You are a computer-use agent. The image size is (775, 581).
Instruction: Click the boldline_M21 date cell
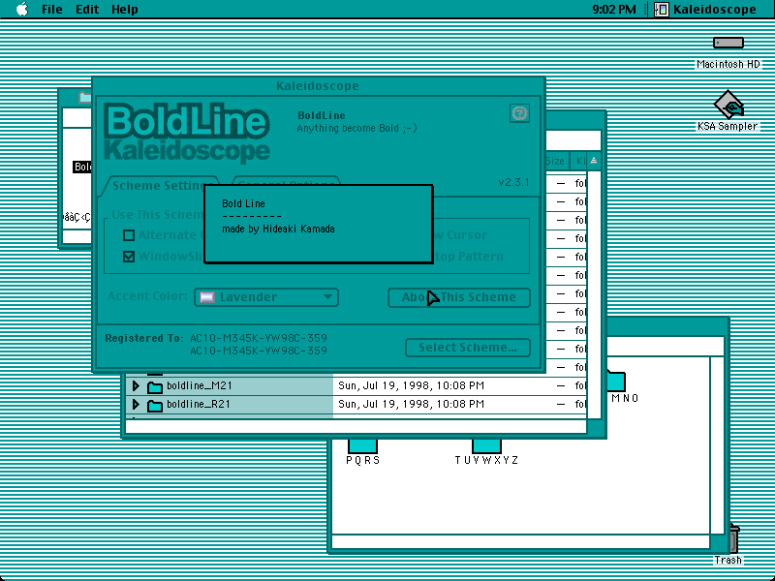pos(411,385)
